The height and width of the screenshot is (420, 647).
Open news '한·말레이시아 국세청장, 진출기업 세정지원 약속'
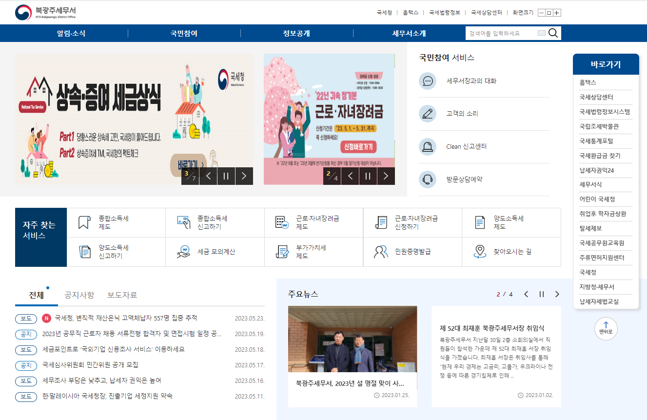point(107,396)
